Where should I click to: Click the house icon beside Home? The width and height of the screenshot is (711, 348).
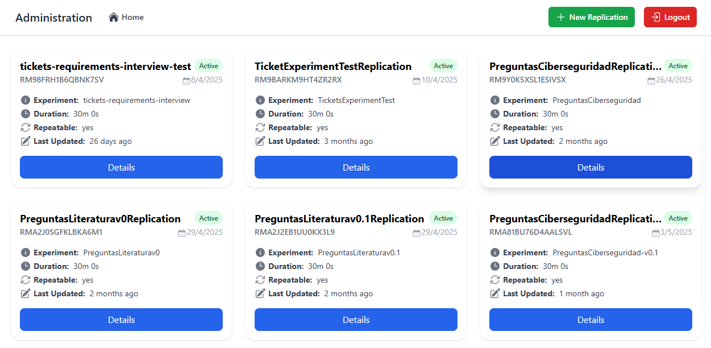(x=112, y=16)
